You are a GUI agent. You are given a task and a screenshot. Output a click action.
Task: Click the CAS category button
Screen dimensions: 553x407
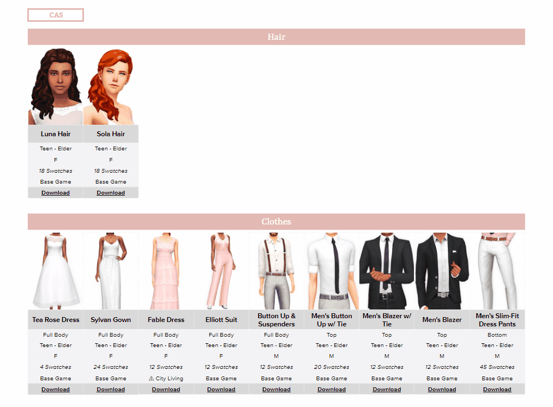click(x=56, y=15)
